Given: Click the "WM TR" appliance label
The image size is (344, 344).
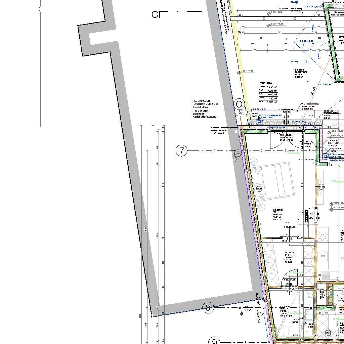Looking at the screenshot, I should pyautogui.click(x=308, y=295).
